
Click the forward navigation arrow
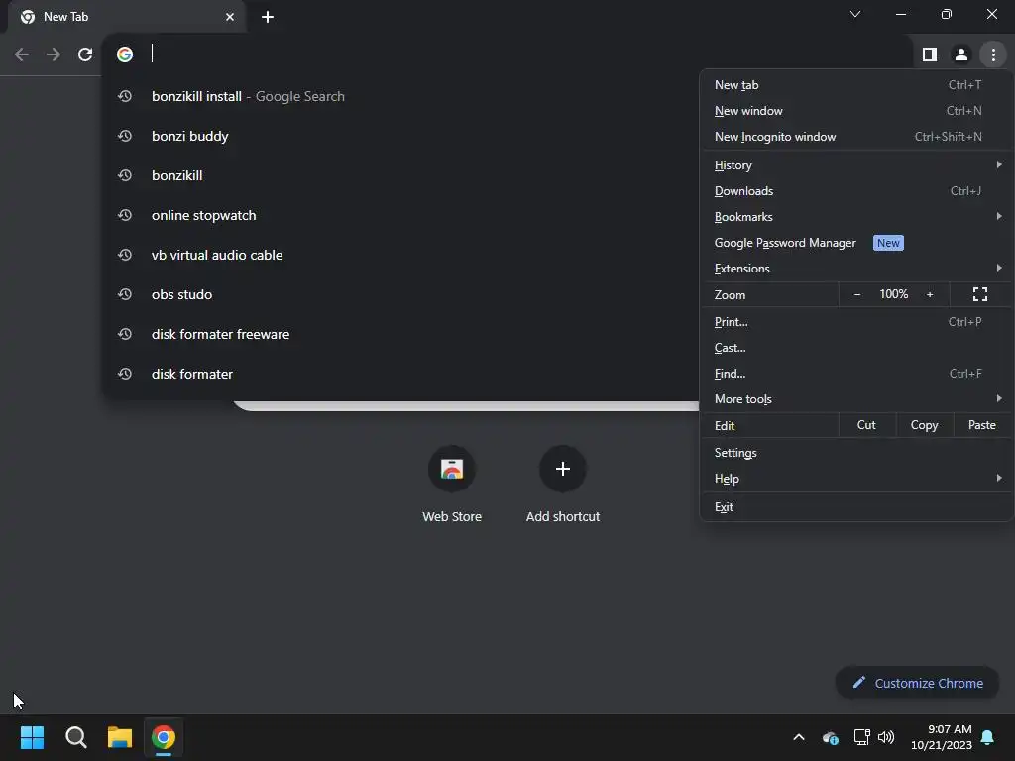(x=54, y=54)
